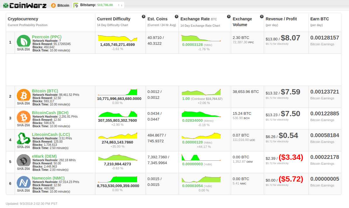Open help icon for Est. Coins

click(x=177, y=17)
